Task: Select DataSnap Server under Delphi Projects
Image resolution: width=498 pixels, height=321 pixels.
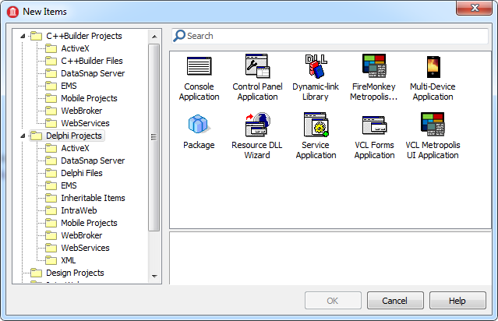Action: (x=85, y=160)
